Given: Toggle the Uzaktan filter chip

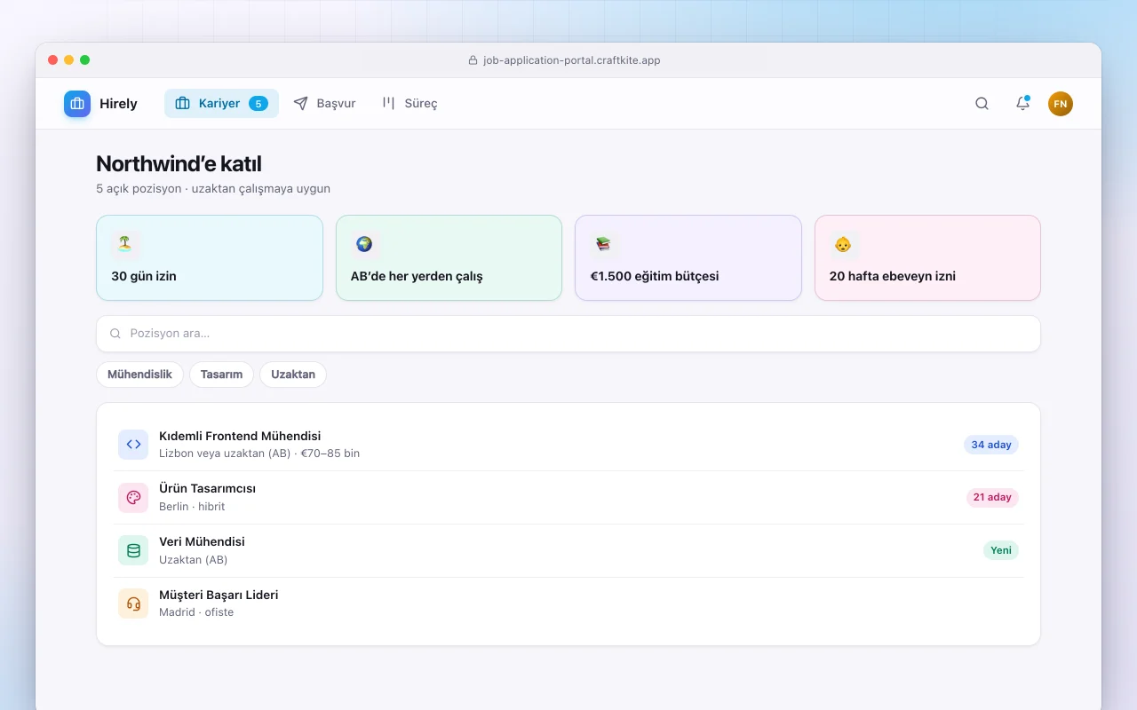Looking at the screenshot, I should point(293,375).
